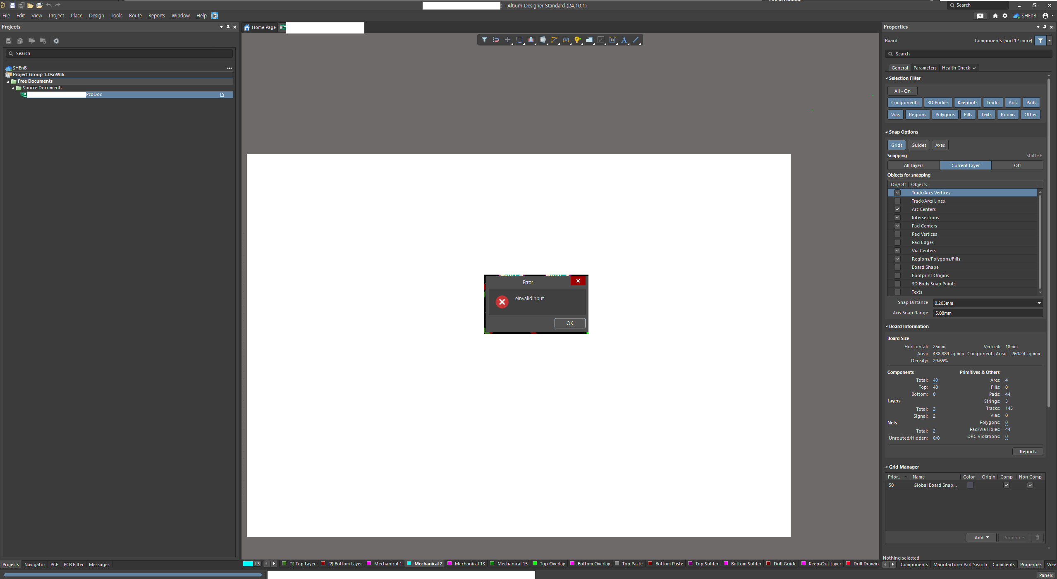Image resolution: width=1057 pixels, height=579 pixels.
Task: Select the Place Polygon Plane icon
Action: (x=589, y=40)
